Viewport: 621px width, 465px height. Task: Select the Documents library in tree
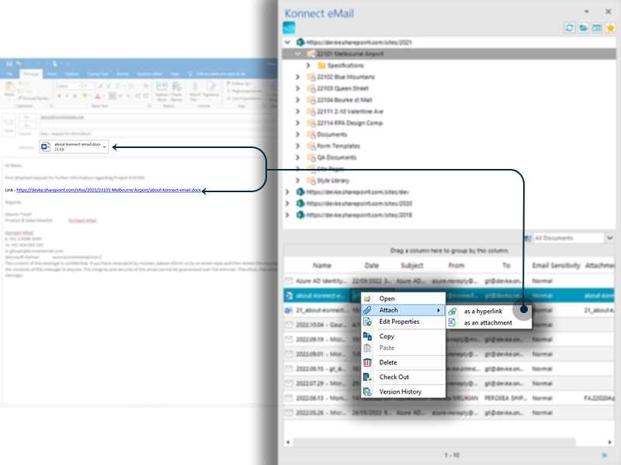(x=332, y=134)
